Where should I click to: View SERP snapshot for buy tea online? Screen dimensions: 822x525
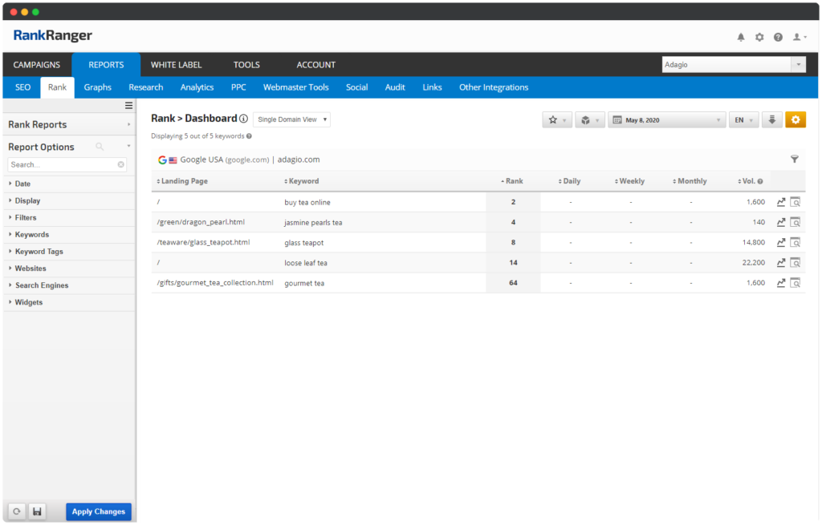point(796,202)
